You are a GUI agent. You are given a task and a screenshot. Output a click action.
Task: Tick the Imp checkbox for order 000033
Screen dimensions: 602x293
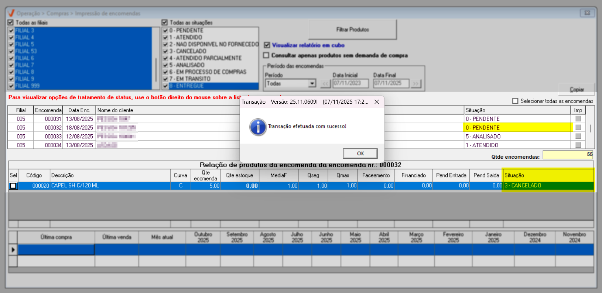tap(578, 136)
